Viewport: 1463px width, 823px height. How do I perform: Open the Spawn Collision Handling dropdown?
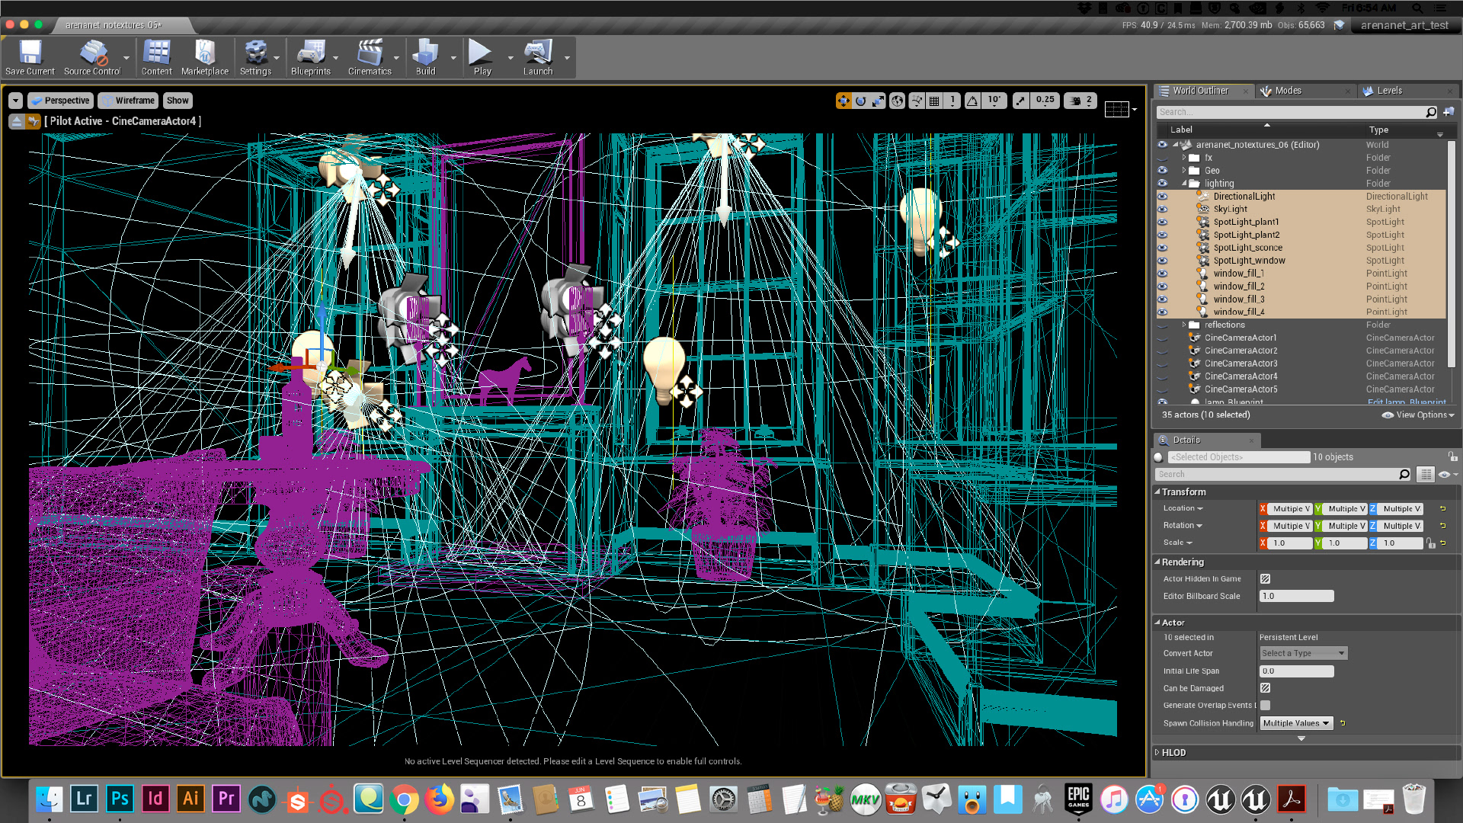pos(1296,723)
